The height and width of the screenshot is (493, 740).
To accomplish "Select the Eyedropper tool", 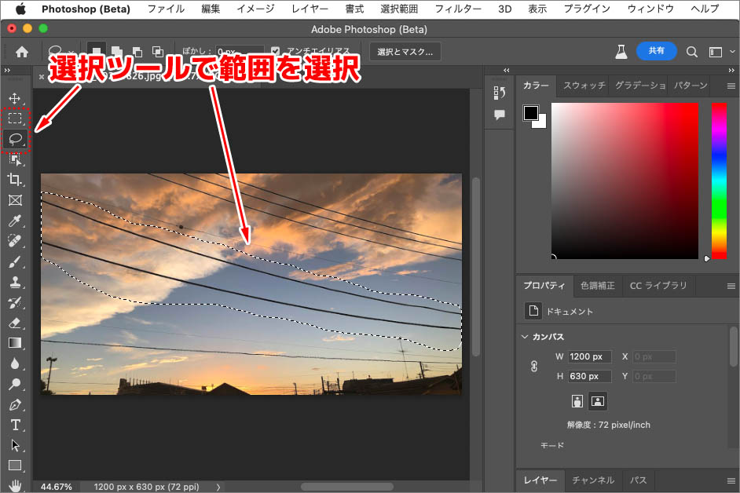I will coord(15,221).
